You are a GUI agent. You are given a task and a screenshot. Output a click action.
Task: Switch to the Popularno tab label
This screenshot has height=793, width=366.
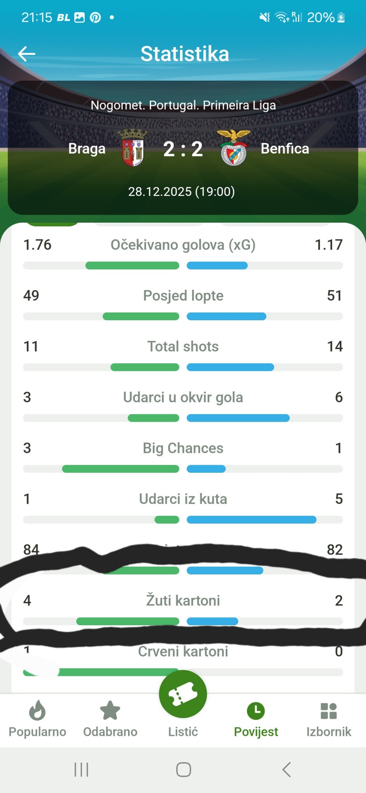pyautogui.click(x=37, y=732)
